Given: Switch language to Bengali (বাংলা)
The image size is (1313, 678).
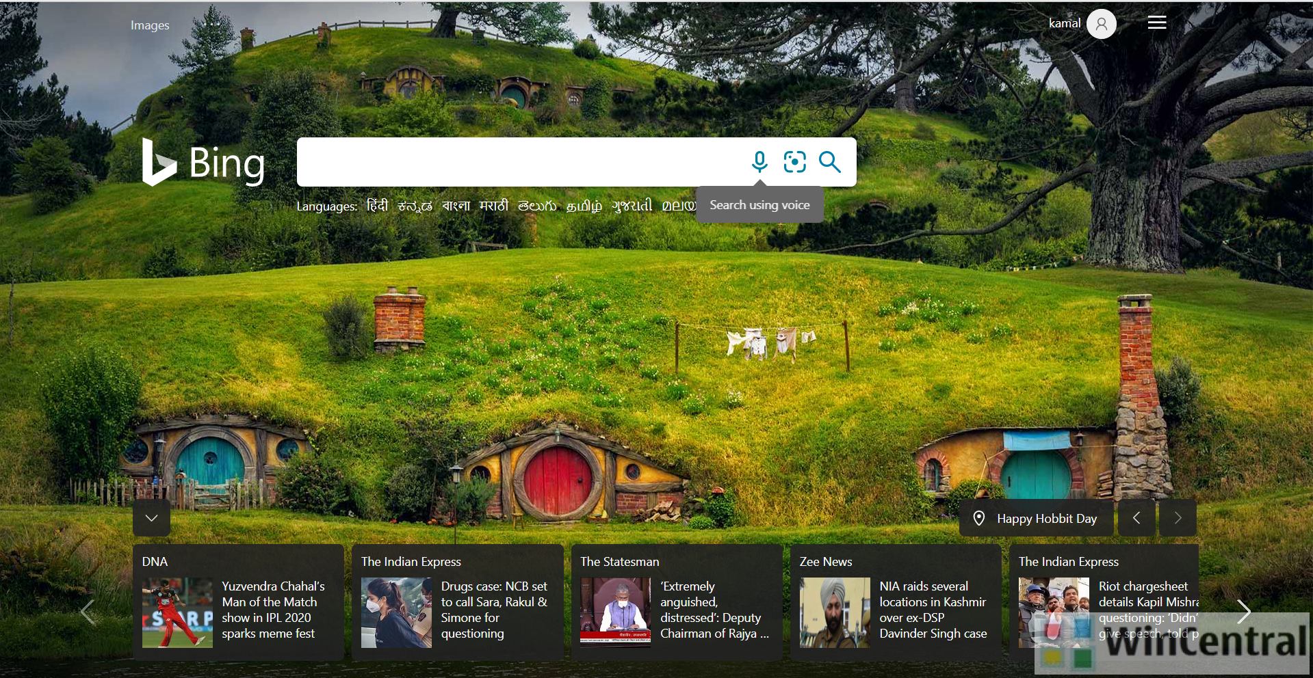Looking at the screenshot, I should [456, 206].
